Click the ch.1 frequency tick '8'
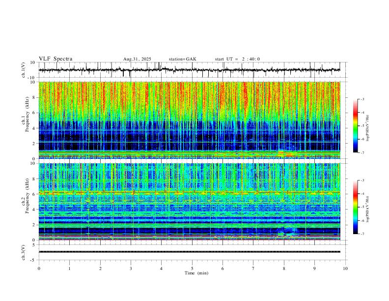The height and width of the screenshot is (301, 389). click(34, 97)
